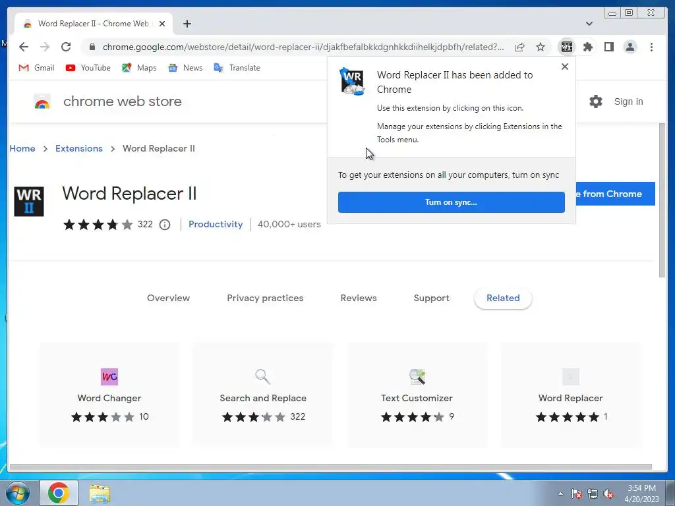Open the Chrome three-dot menu

pos(651,47)
